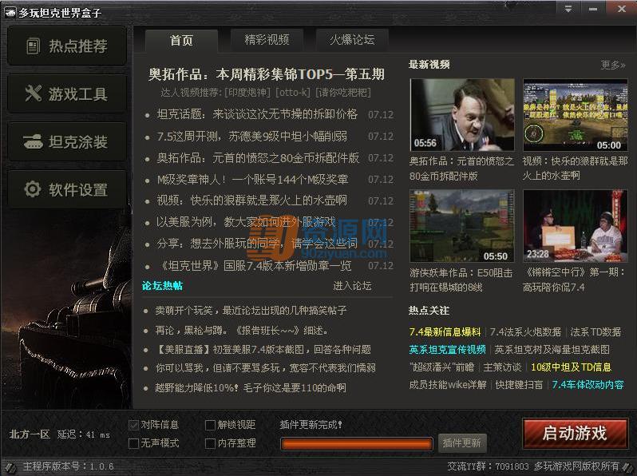This screenshot has width=637, height=476.
Task: Open news item M级奖章神人！一个账号144个M级奖章
Action: [x=253, y=179]
